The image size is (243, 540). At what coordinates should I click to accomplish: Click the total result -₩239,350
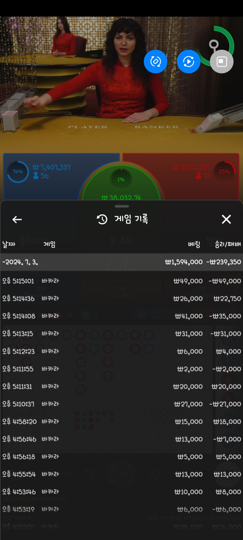pos(224,262)
